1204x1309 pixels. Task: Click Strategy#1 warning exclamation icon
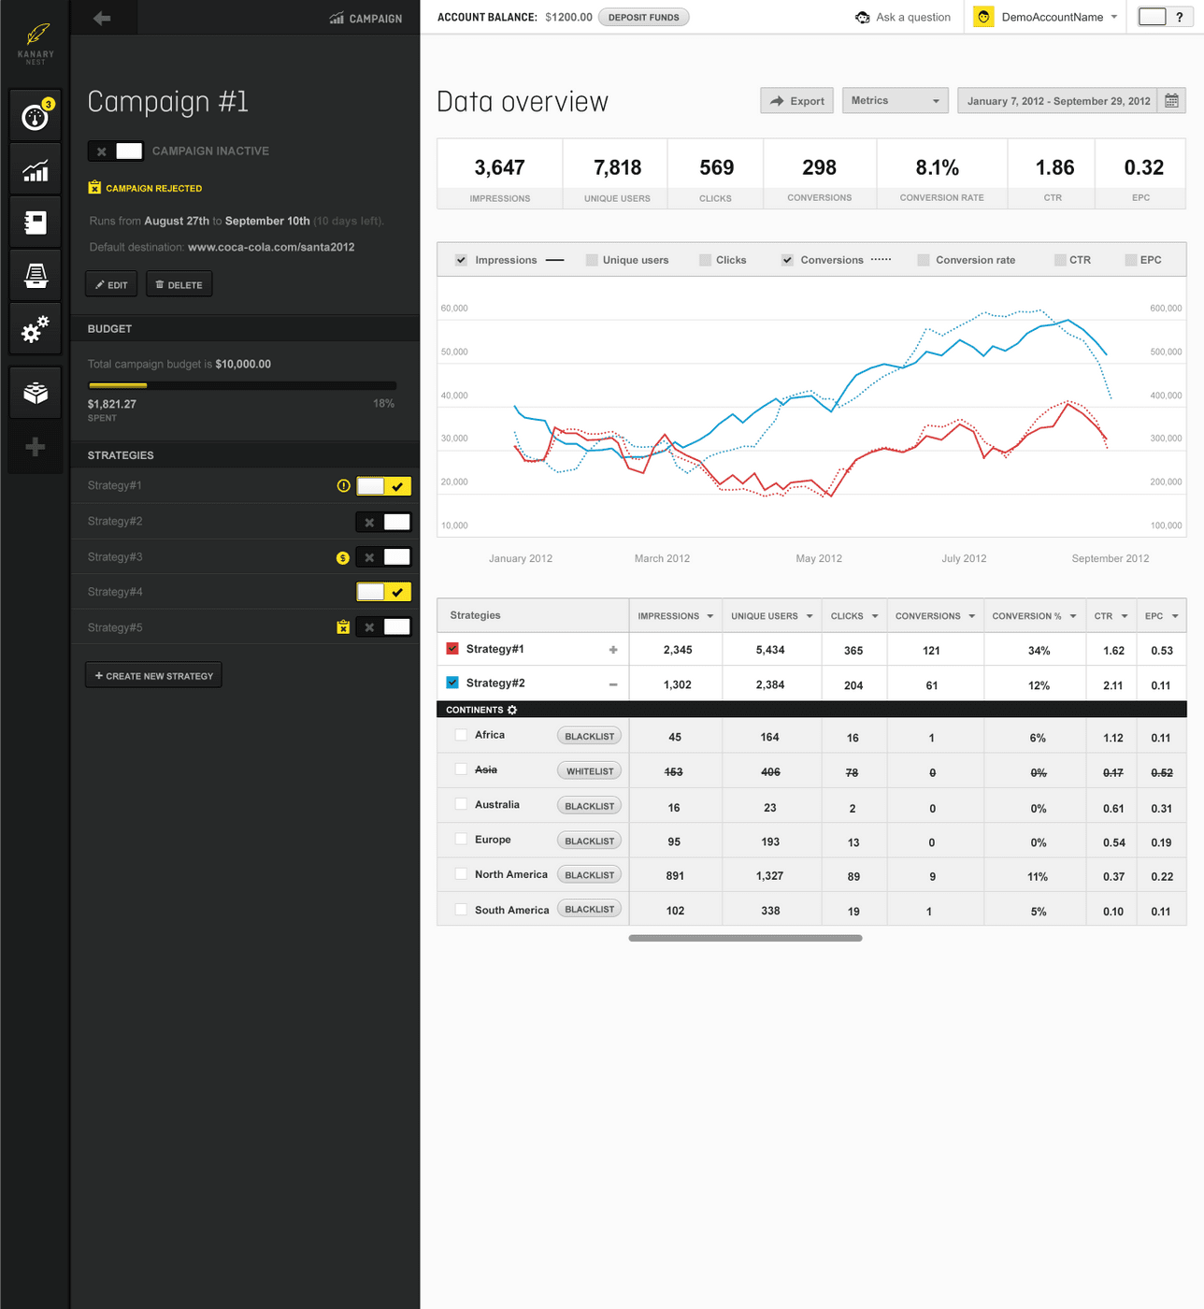343,486
